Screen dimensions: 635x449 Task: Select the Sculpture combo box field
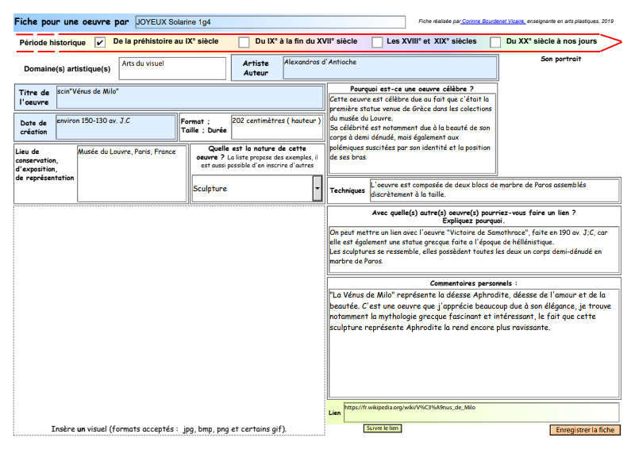252,189
